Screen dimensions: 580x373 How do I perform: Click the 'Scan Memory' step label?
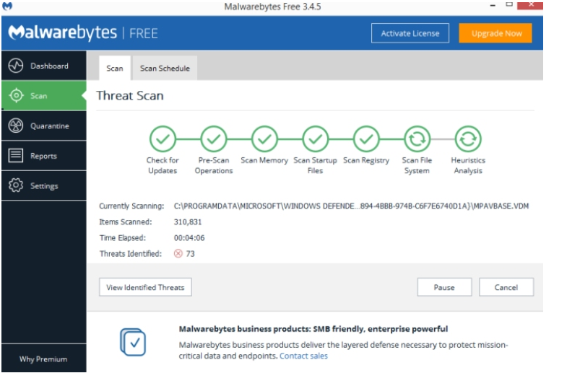(264, 160)
